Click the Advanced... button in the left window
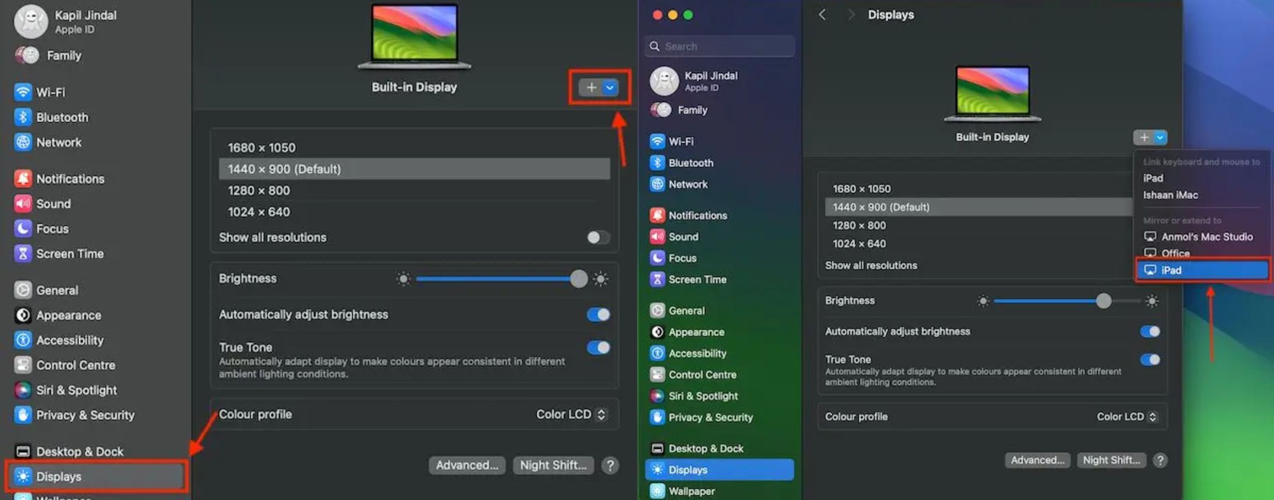This screenshot has width=1274, height=500. coord(467,465)
